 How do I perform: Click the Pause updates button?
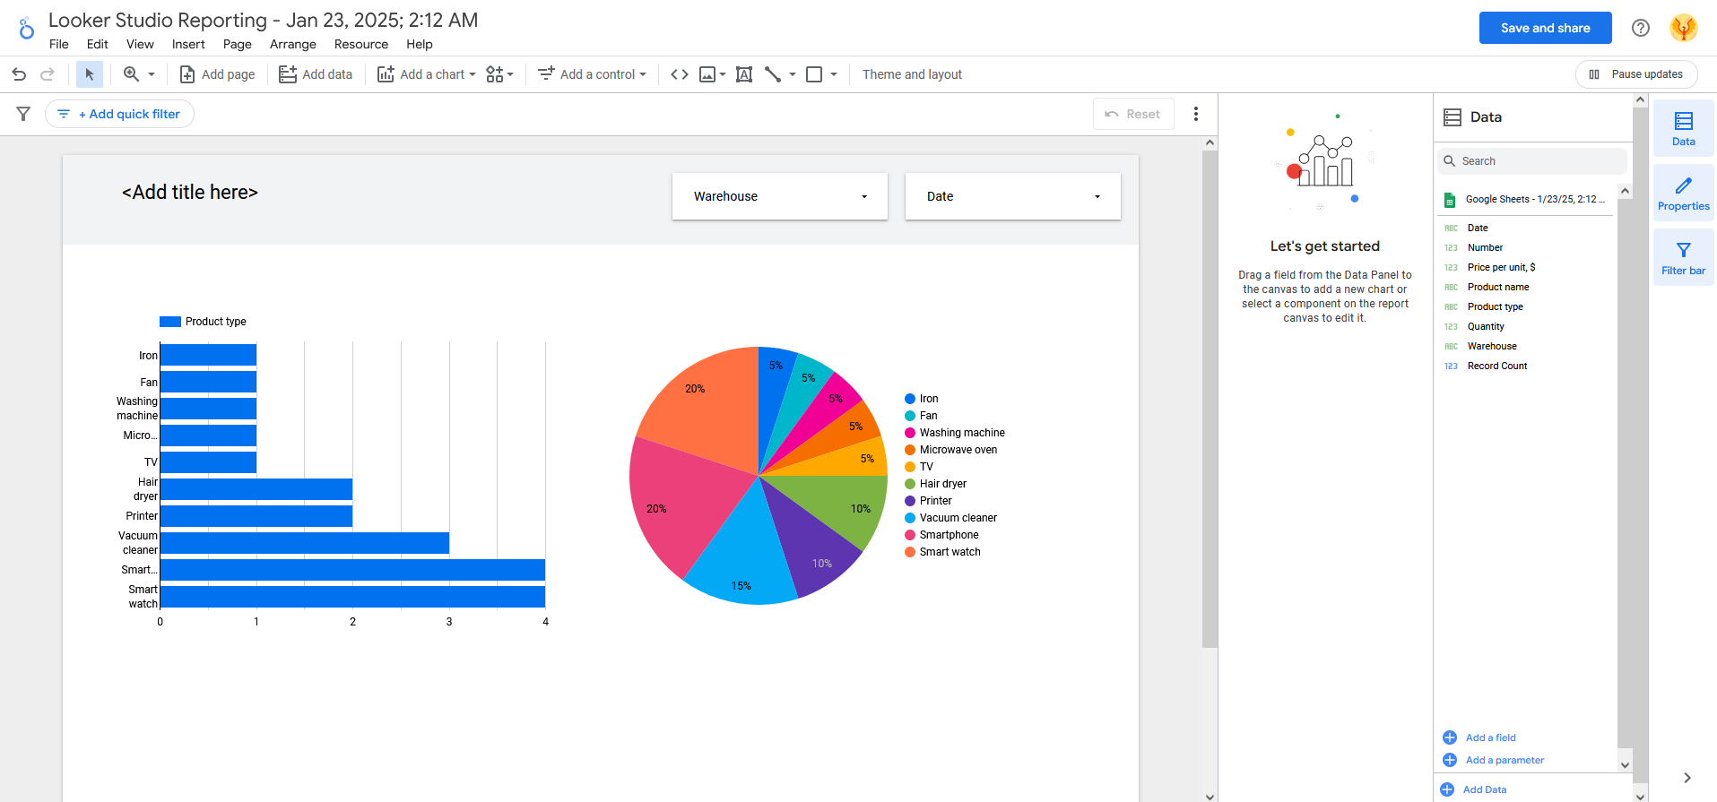point(1636,74)
